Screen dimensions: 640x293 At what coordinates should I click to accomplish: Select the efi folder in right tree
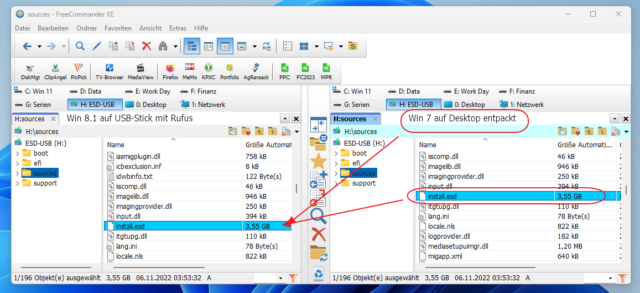(356, 163)
